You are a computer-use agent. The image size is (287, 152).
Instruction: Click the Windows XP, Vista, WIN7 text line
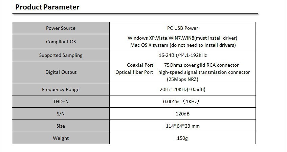182,38
